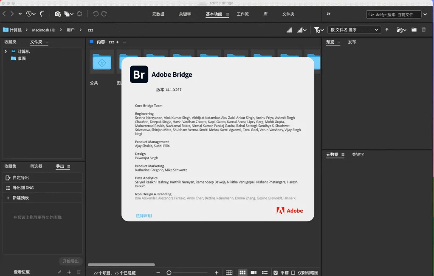Rotate 90 degrees clockwise
This screenshot has width=434, height=276.
pos(104,14)
